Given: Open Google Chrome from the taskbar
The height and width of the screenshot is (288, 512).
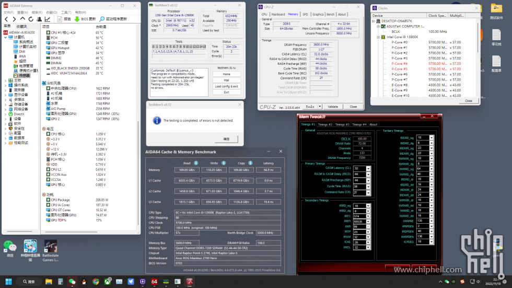Looking at the screenshot, I should click(96, 282).
